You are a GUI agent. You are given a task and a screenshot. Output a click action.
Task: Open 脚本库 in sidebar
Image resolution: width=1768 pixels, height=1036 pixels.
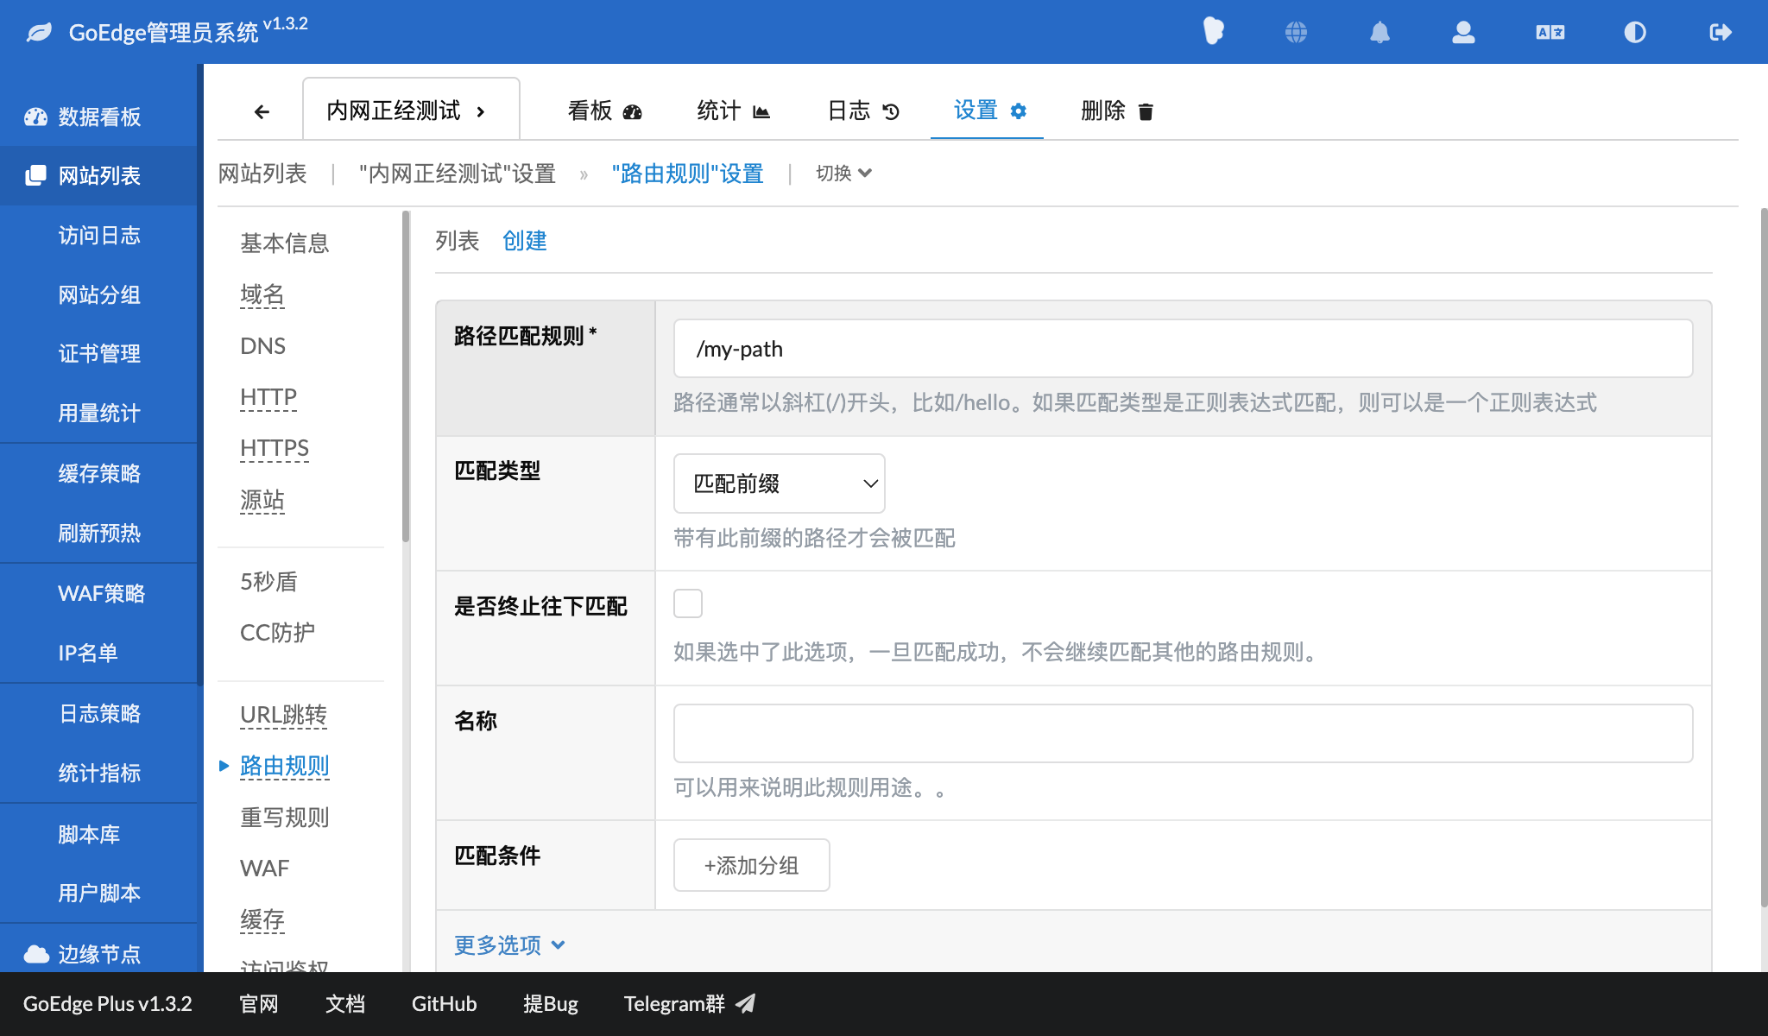point(89,834)
